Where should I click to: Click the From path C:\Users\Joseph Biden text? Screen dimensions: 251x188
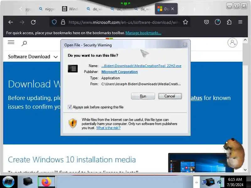(x=141, y=84)
